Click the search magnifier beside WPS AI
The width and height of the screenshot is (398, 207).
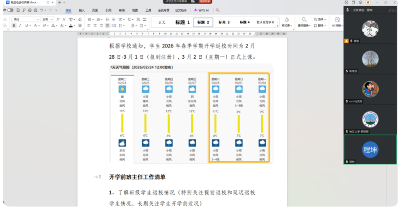tap(217, 10)
